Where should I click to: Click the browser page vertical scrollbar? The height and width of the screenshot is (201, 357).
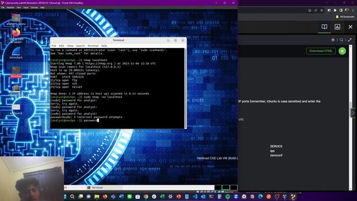(x=351, y=118)
